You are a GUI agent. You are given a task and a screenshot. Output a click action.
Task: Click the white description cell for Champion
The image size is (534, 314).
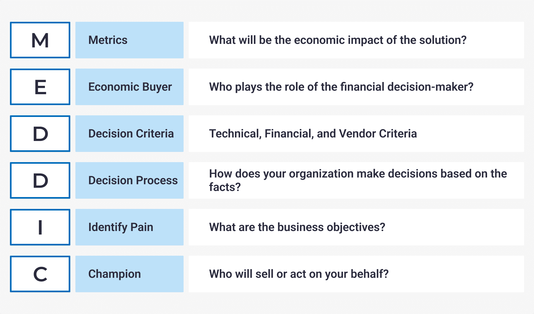[356, 274]
